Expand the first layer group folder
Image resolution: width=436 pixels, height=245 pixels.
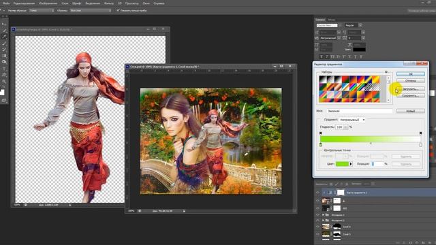click(x=323, y=215)
